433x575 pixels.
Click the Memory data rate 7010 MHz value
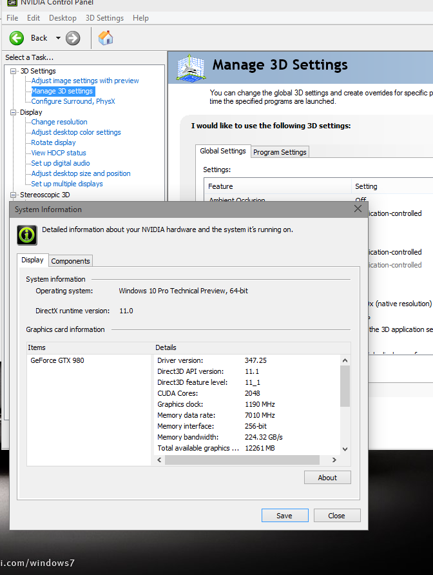pos(260,415)
